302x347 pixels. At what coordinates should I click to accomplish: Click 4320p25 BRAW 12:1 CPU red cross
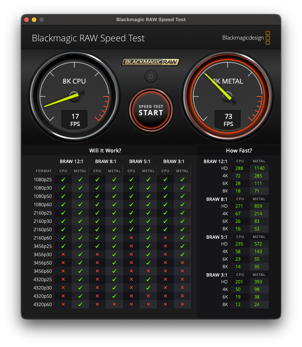(x=63, y=279)
